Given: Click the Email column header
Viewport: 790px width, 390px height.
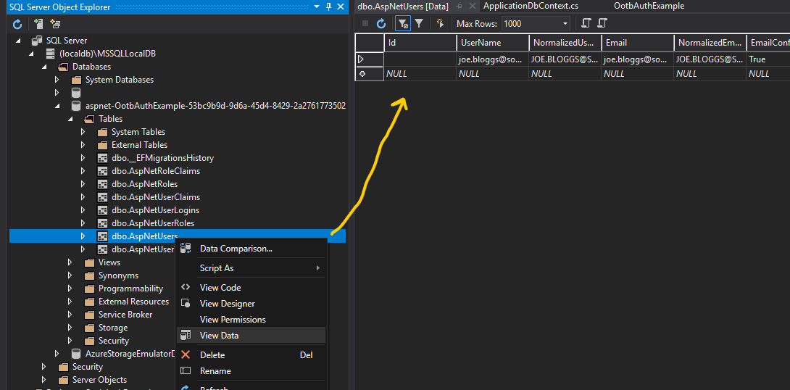Looking at the screenshot, I should pyautogui.click(x=638, y=43).
